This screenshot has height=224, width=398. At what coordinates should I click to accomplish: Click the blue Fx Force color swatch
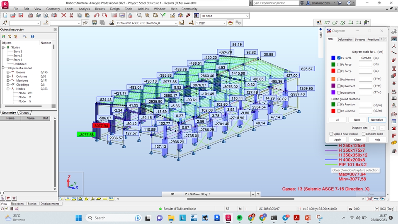pos(333,58)
